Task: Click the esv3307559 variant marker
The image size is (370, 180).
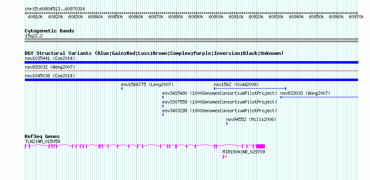Action: pyautogui.click(x=163, y=106)
